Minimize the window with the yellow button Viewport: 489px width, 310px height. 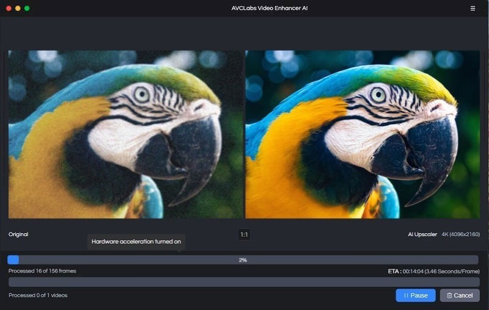coord(18,9)
